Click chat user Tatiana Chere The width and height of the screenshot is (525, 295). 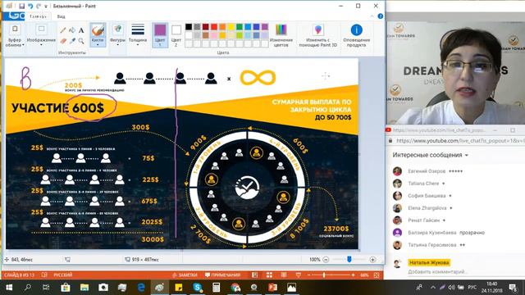click(423, 184)
